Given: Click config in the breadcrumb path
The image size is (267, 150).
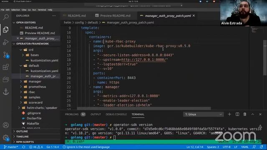Looking at the screenshot, I should [x=79, y=22].
